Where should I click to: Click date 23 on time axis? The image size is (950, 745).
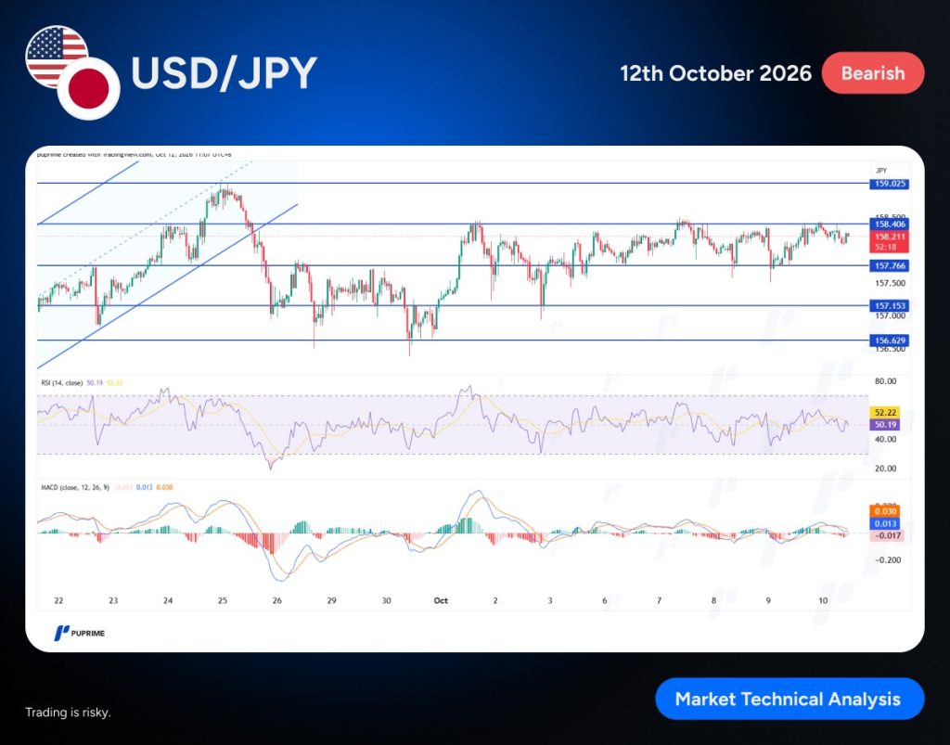tap(113, 600)
